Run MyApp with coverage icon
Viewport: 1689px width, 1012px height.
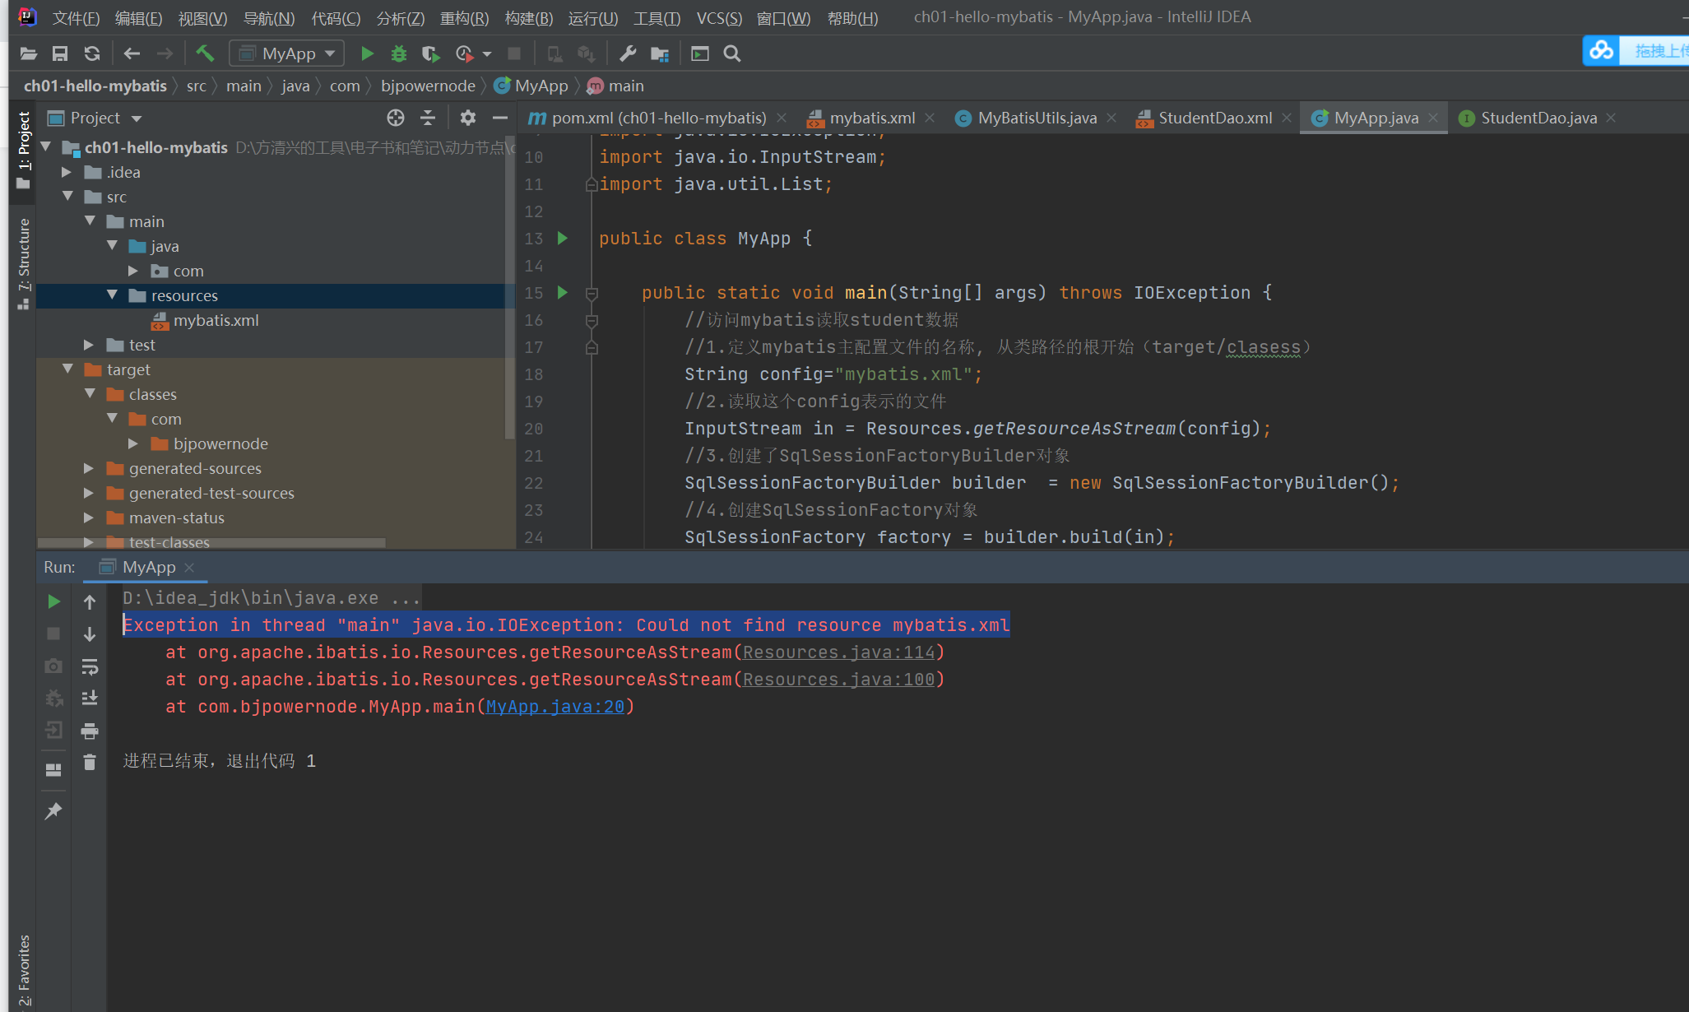pyautogui.click(x=430, y=53)
